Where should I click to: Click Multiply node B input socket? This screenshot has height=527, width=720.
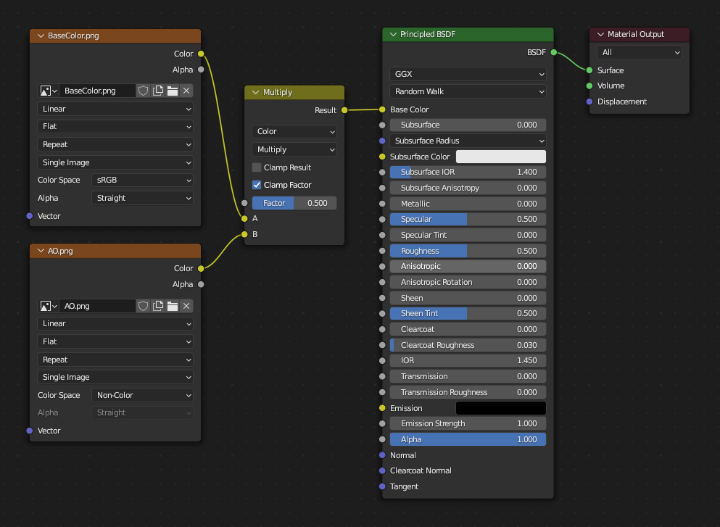pyautogui.click(x=244, y=235)
